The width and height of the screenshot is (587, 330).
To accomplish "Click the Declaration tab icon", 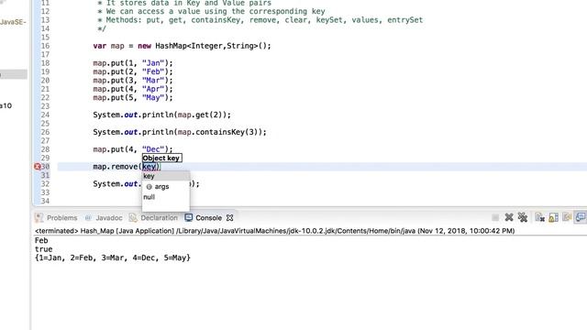I will click(133, 218).
